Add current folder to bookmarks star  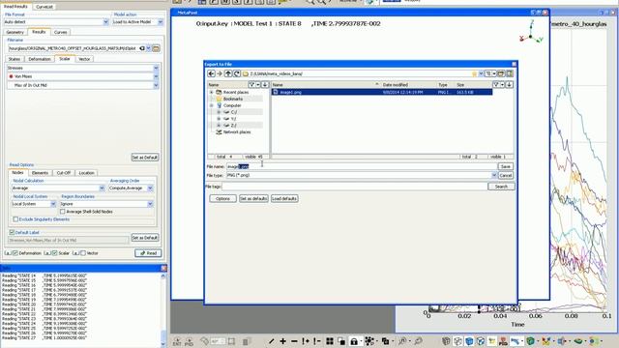click(x=475, y=73)
